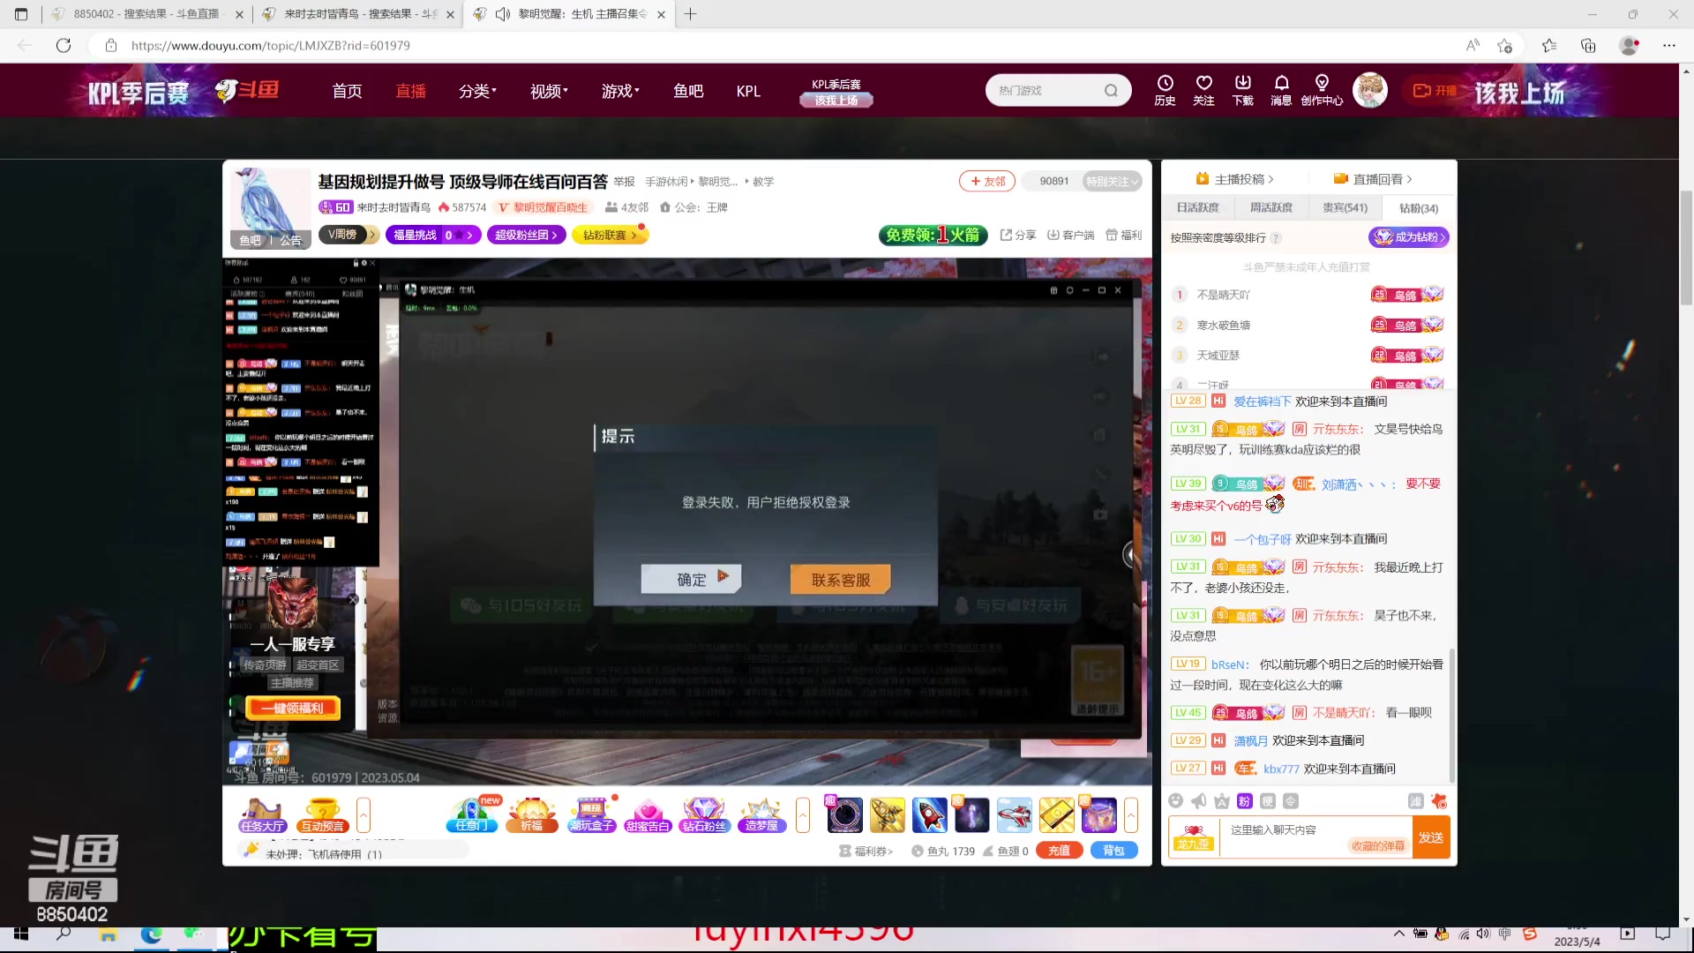Expand the 分类 navigation dropdown
The image size is (1694, 953).
(477, 91)
